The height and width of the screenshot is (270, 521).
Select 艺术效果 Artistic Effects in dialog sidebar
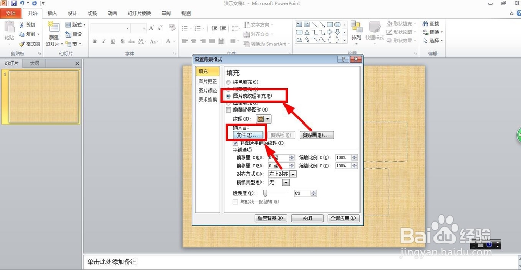pos(208,100)
